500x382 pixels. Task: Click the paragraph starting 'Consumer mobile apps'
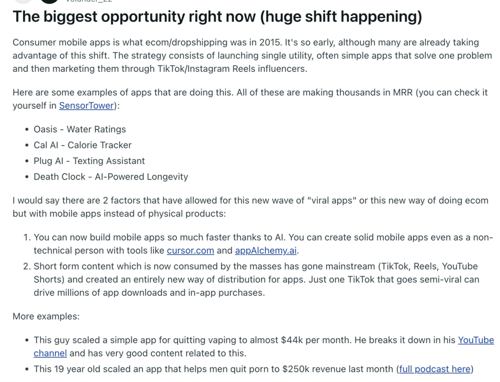point(252,56)
